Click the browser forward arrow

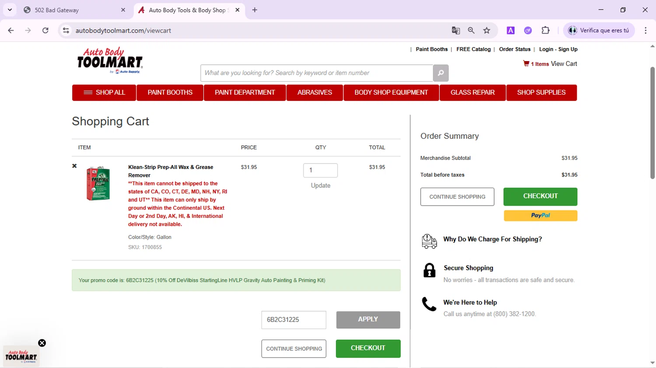click(x=28, y=31)
